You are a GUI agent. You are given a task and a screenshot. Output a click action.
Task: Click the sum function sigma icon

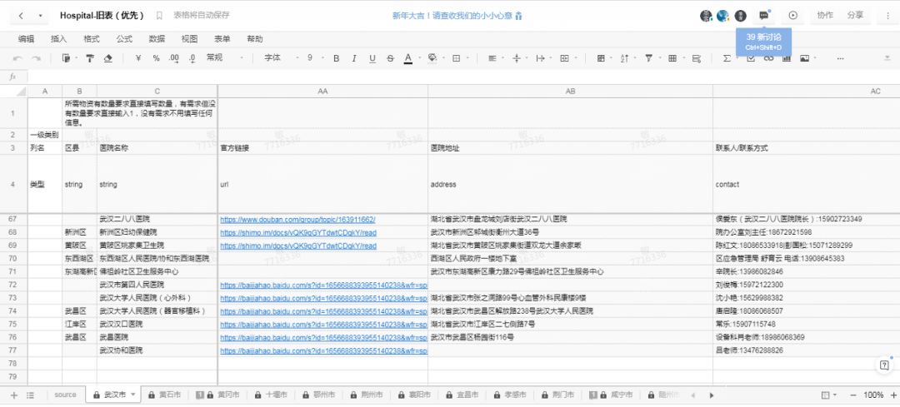[x=727, y=58]
